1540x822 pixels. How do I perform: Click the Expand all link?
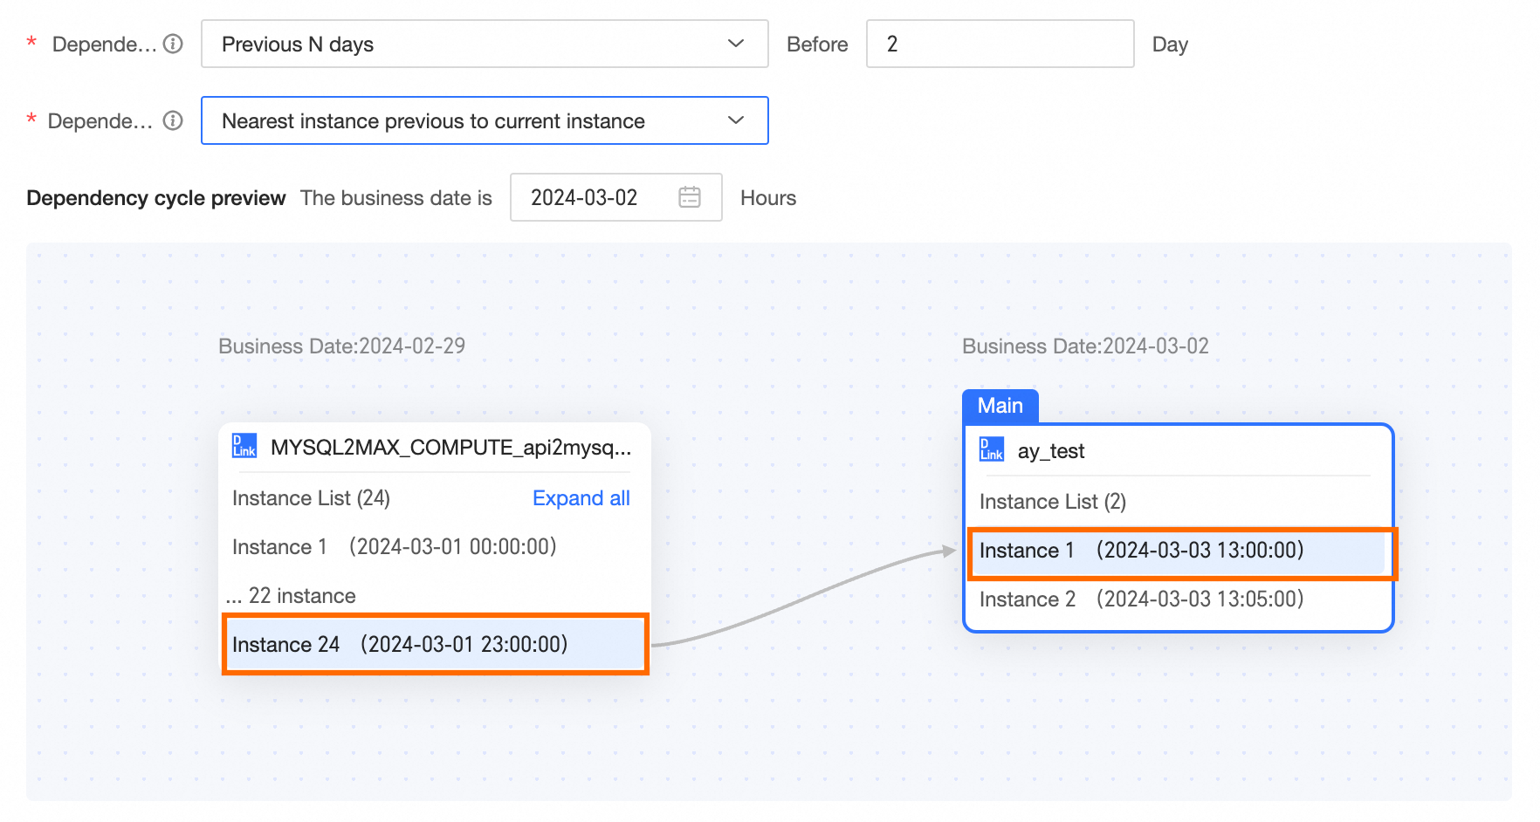581,498
